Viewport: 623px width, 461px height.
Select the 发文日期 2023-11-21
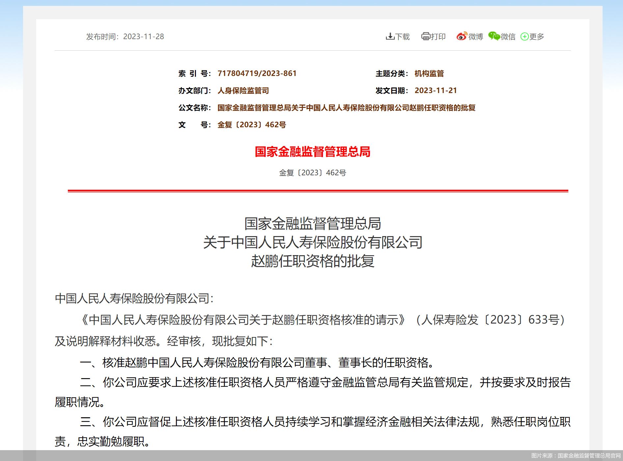(x=435, y=90)
